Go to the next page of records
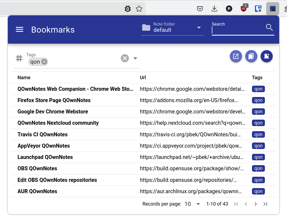287x222 pixels. (255, 204)
